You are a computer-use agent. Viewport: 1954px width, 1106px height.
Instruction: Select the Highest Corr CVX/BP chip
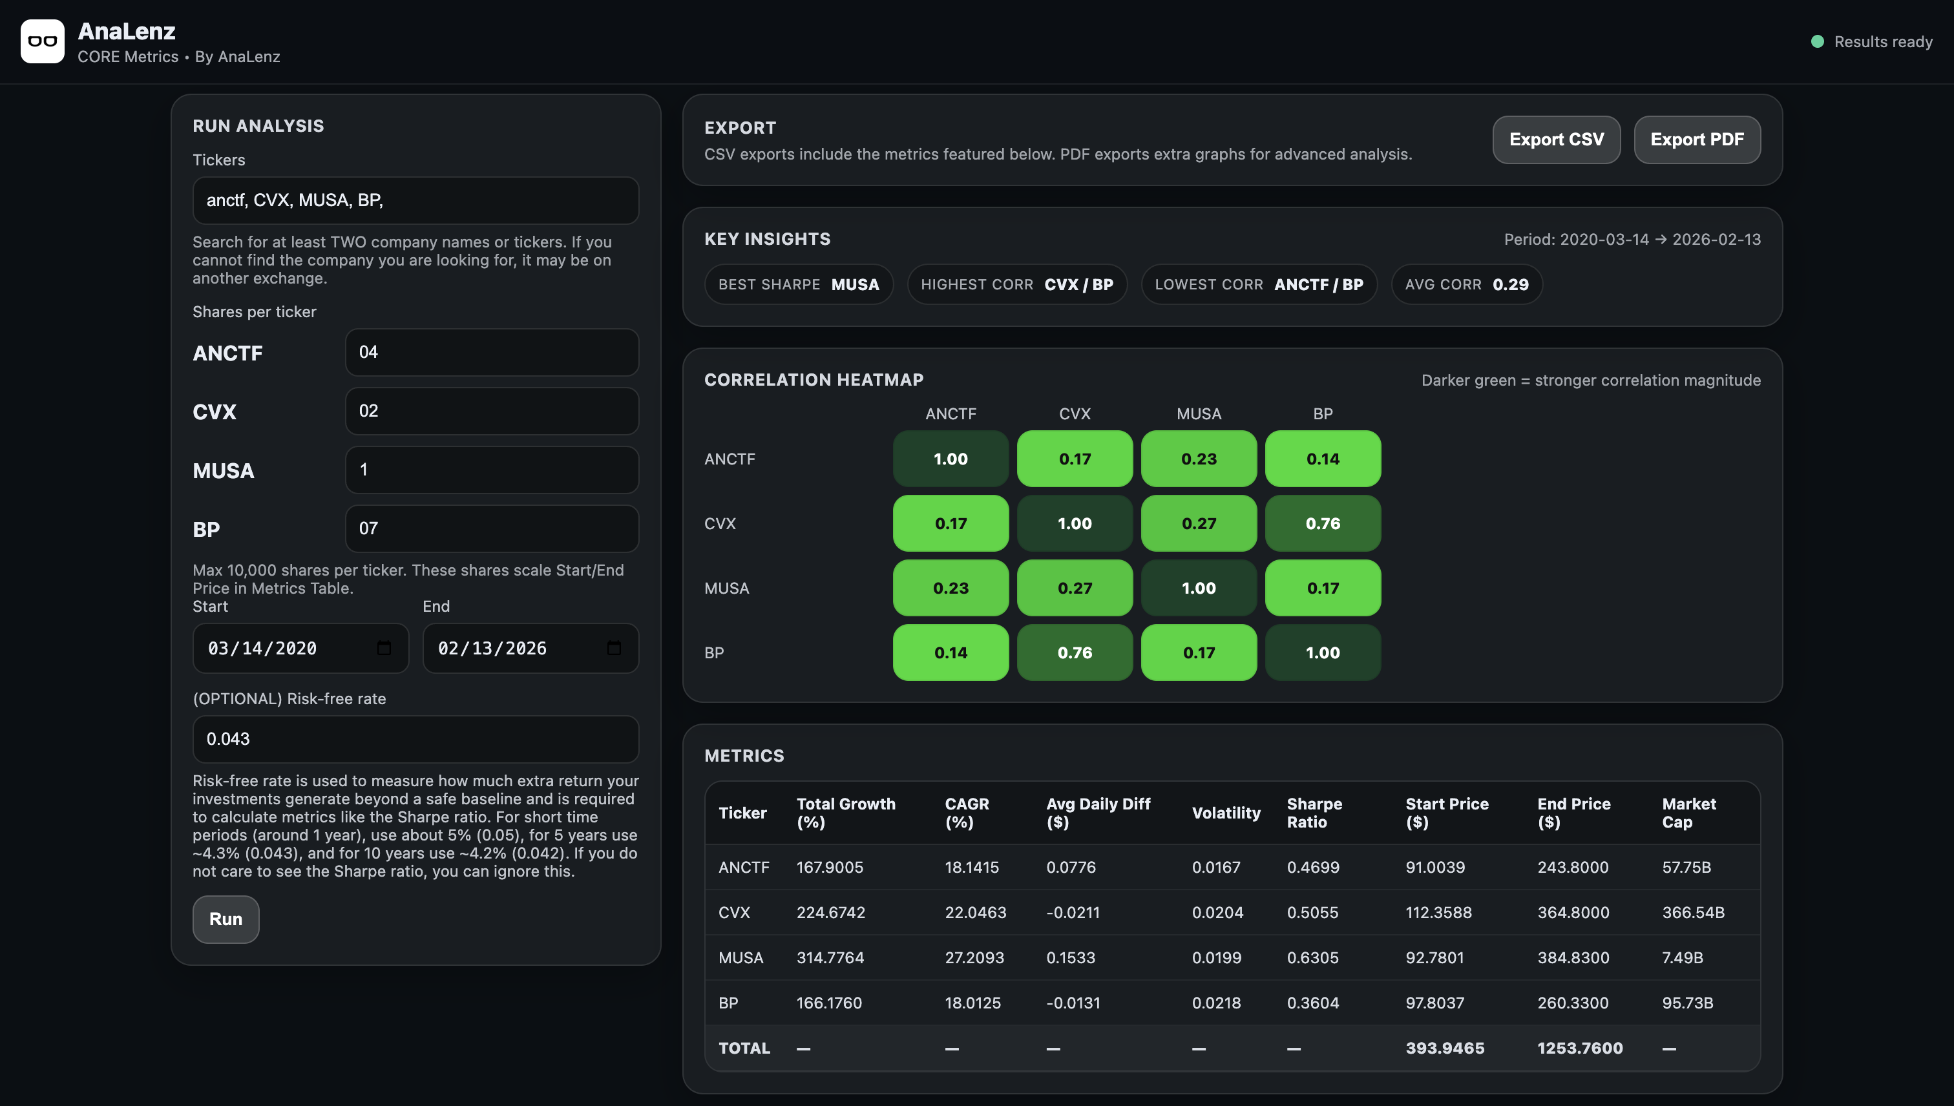1017,284
